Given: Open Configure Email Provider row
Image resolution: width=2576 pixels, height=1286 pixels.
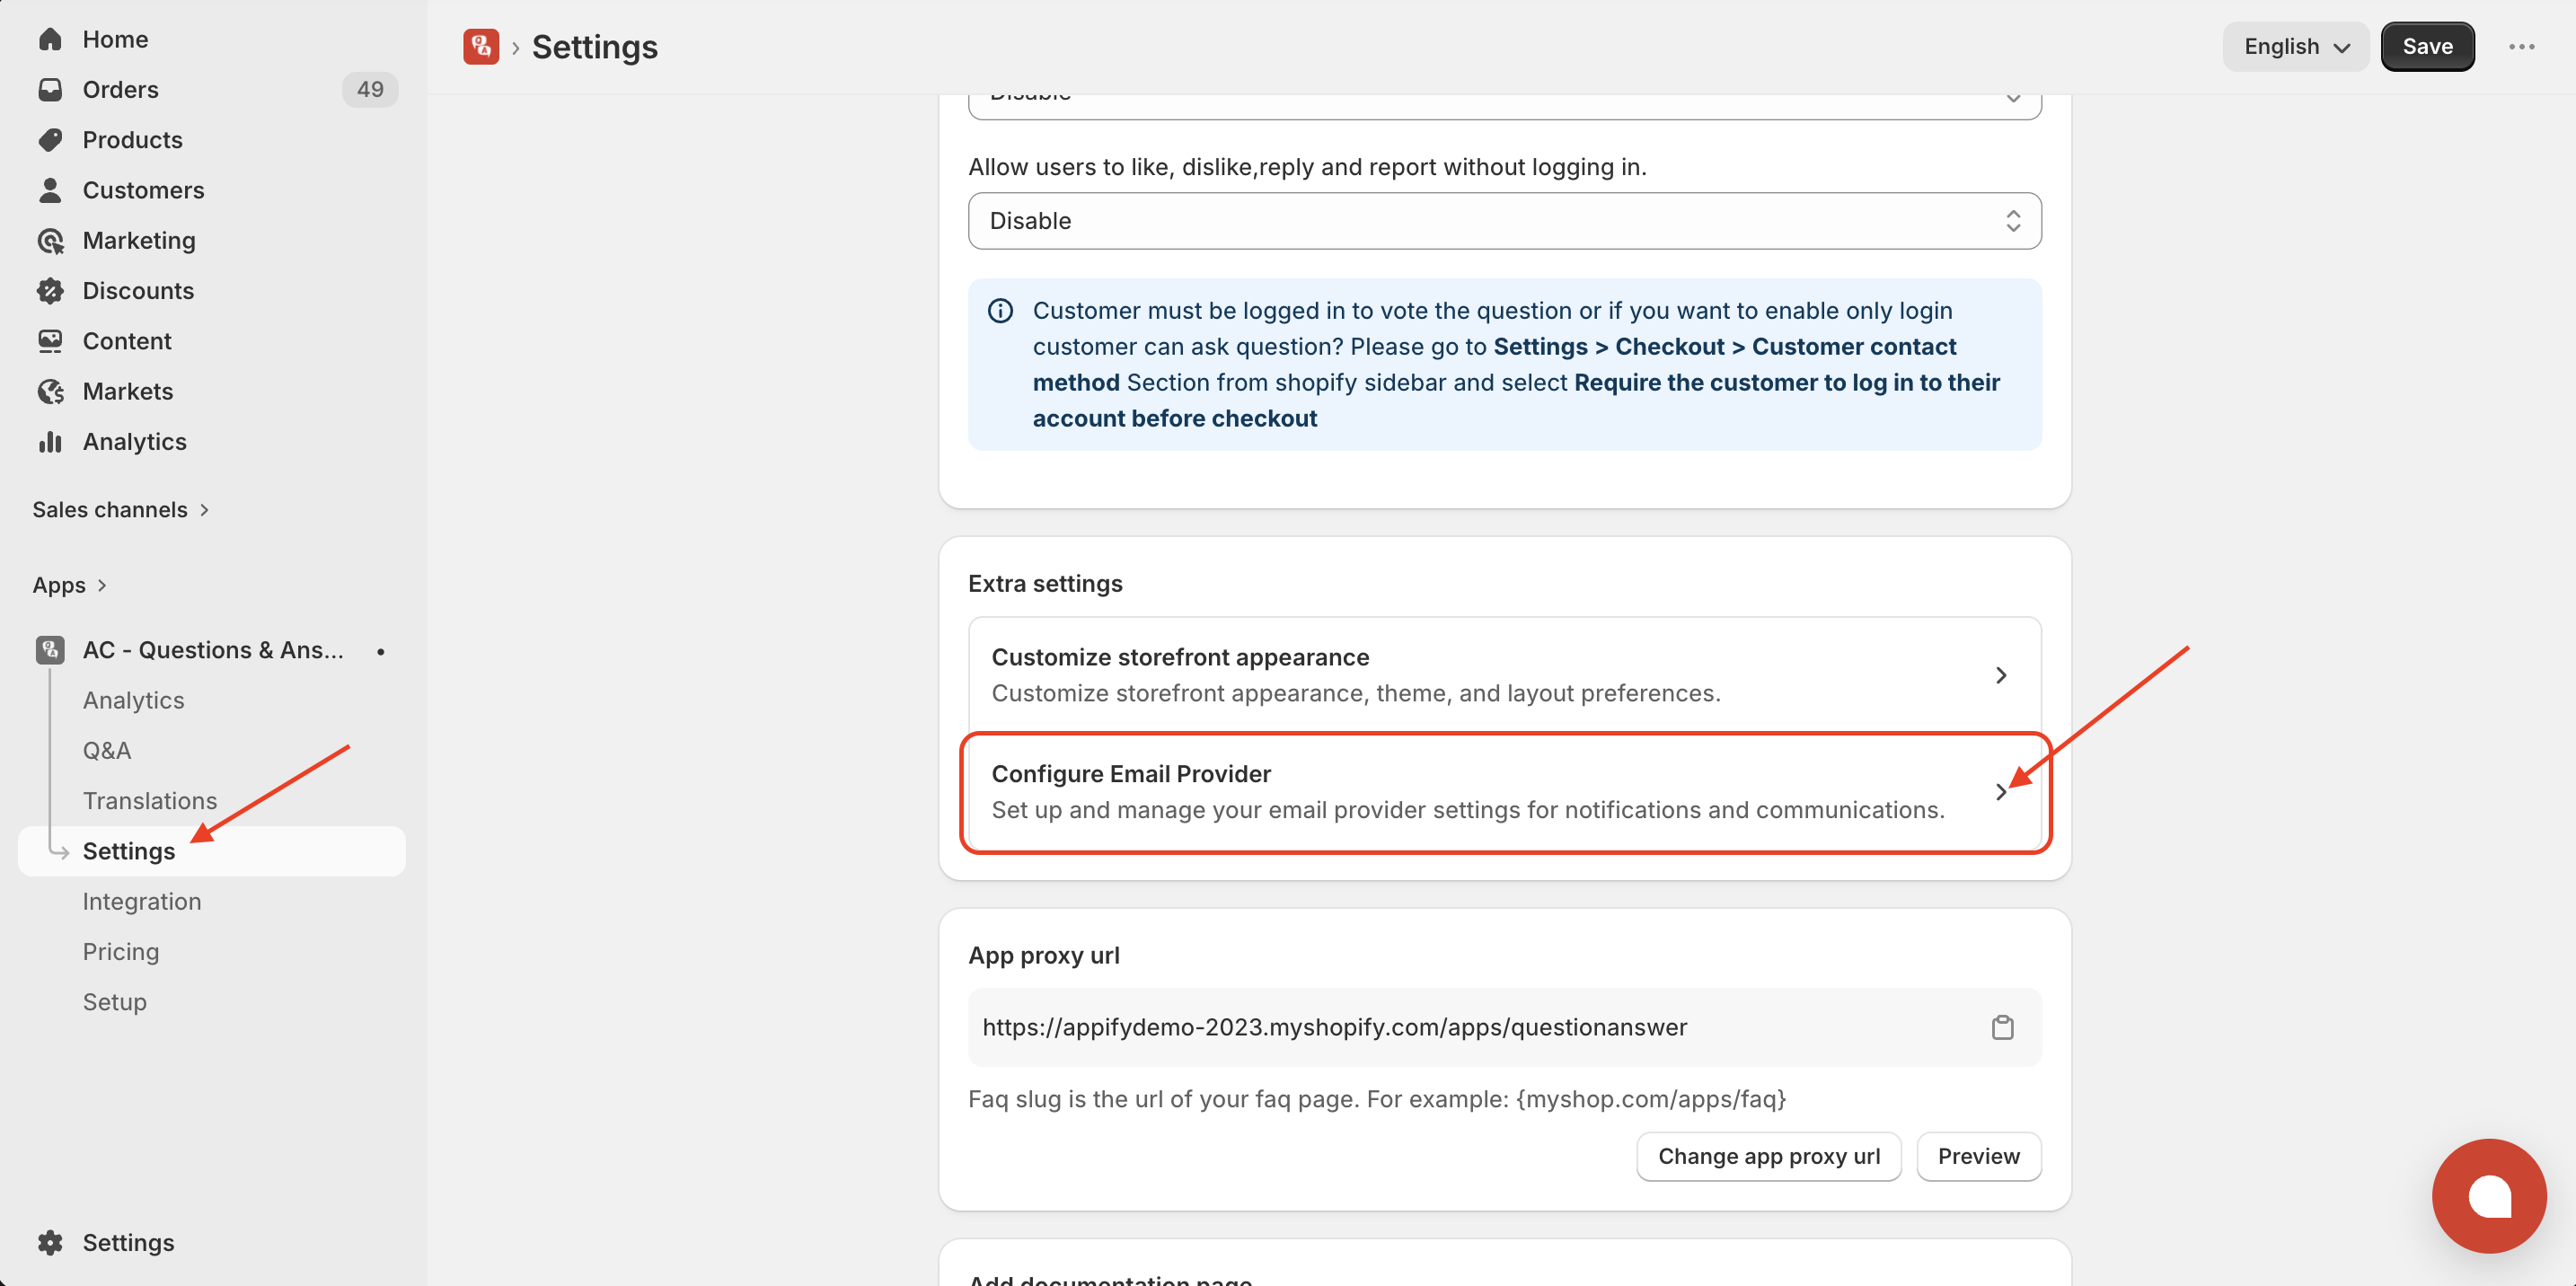Looking at the screenshot, I should click(1504, 792).
